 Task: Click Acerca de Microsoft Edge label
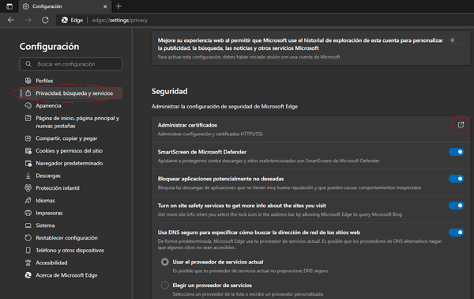coord(66,275)
